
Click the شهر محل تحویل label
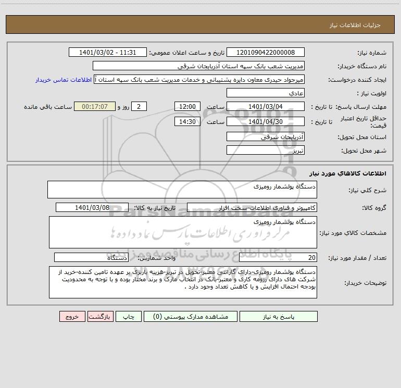[x=364, y=151]
